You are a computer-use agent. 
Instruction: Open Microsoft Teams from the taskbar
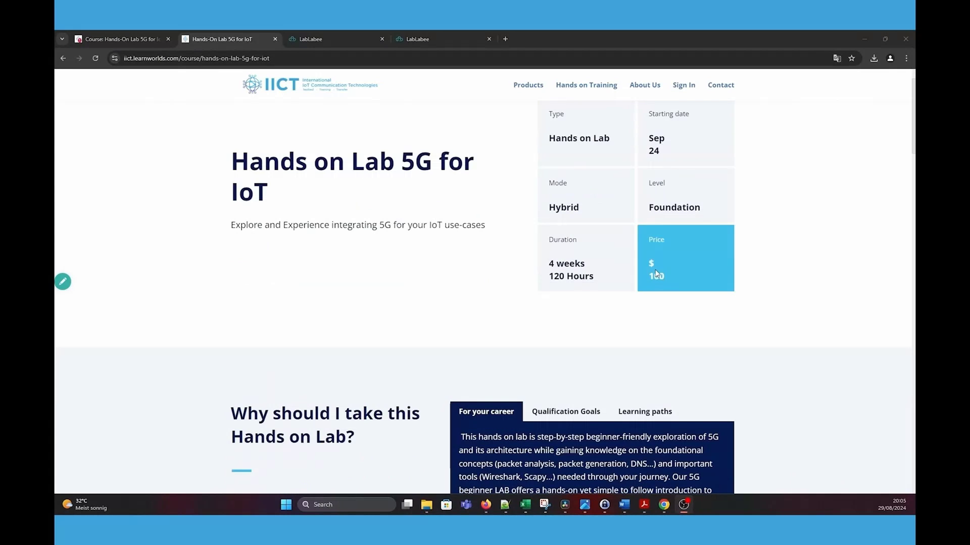click(466, 505)
